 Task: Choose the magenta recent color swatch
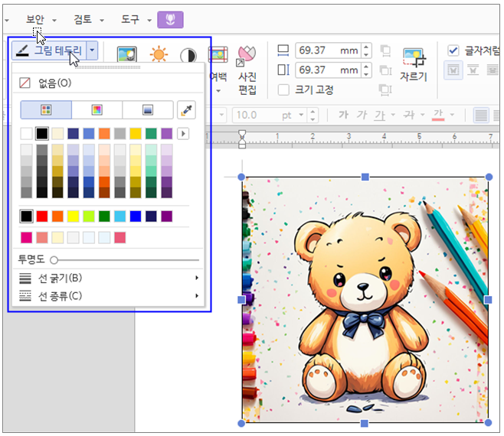coord(26,238)
